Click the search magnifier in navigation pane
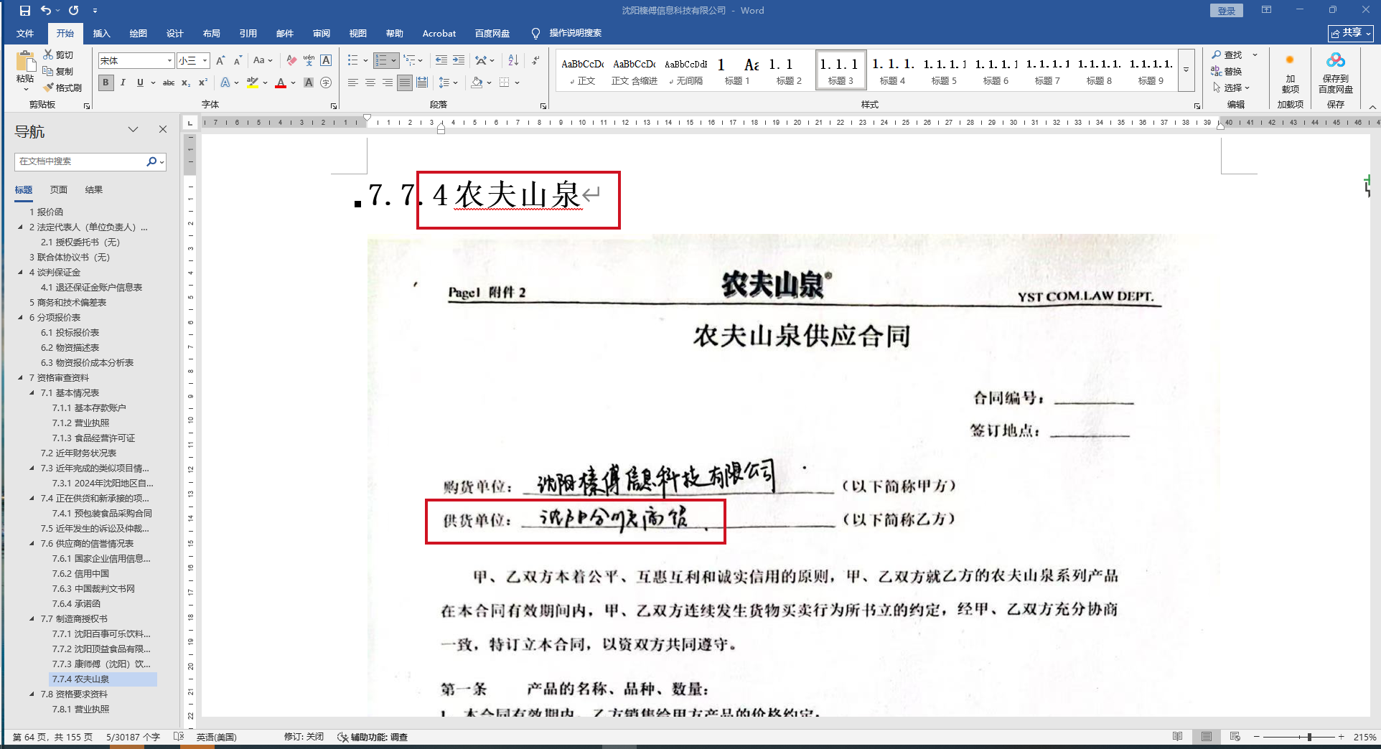1381x749 pixels. (x=151, y=161)
